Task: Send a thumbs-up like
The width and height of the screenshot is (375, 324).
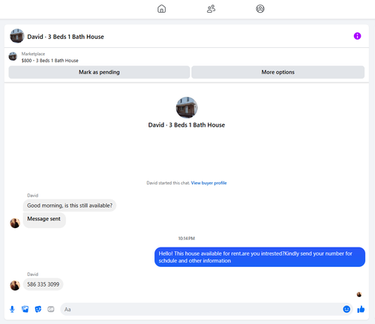Action: [361, 309]
